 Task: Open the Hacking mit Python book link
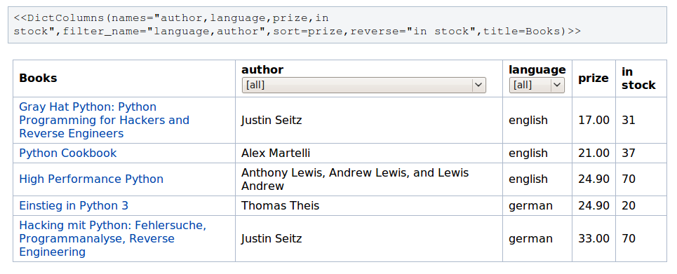coord(113,239)
